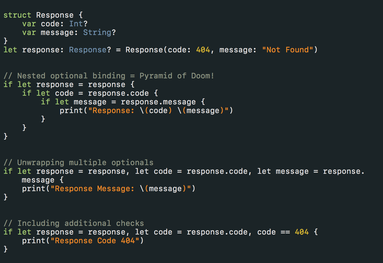Viewport: 383px width, 263px height.
Task: Click the String? type of message
Action: (99, 33)
